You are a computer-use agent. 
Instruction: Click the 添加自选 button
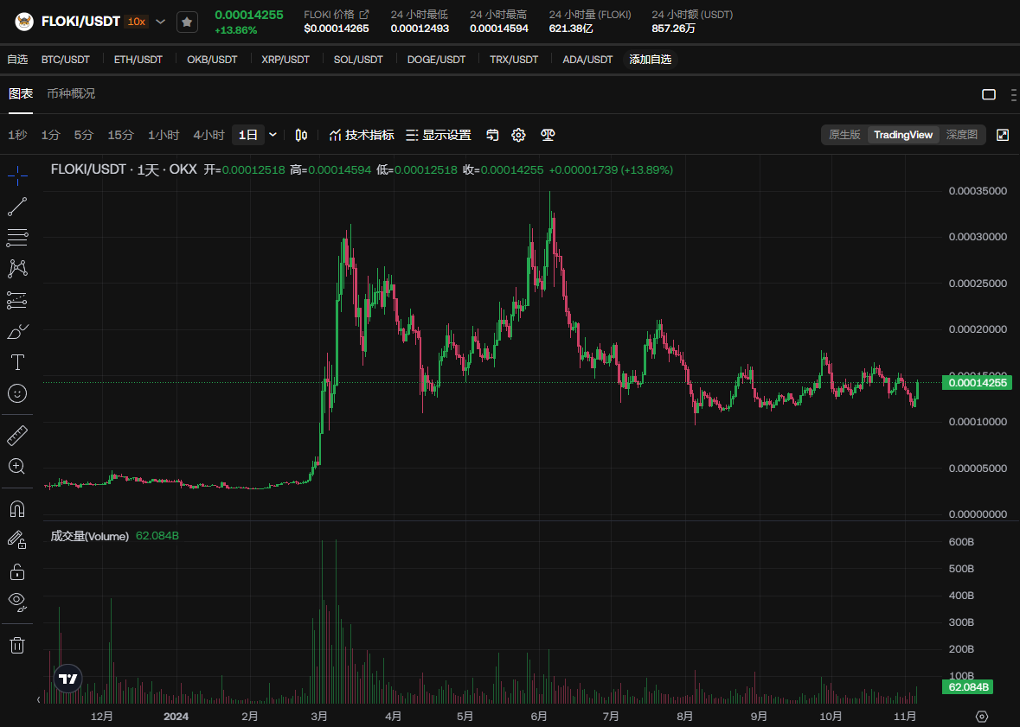click(x=650, y=60)
